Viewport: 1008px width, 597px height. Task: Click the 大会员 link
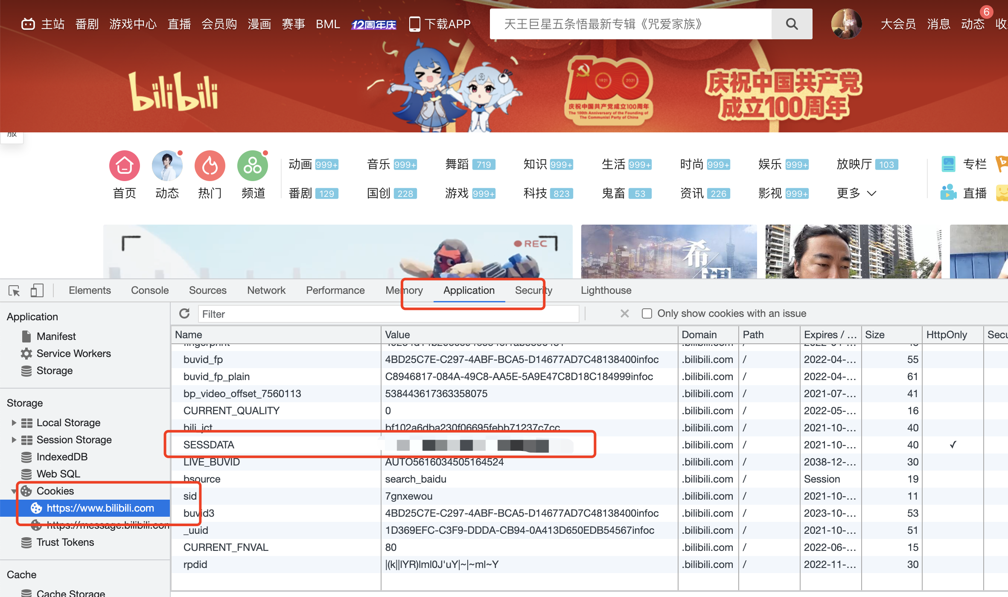[x=898, y=23]
